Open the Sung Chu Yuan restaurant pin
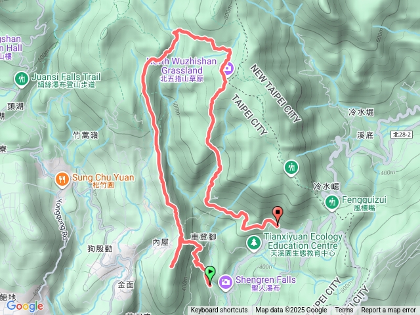Image resolution: width=420 pixels, height=315 pixels. coord(62,180)
